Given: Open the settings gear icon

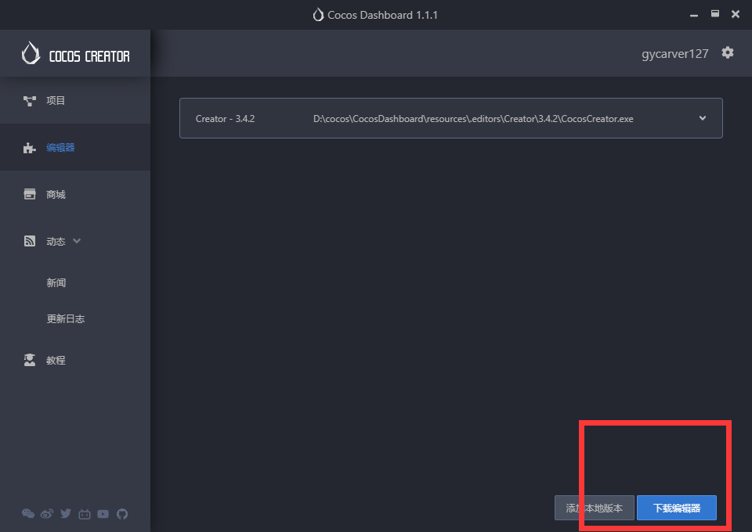Looking at the screenshot, I should click(x=728, y=52).
